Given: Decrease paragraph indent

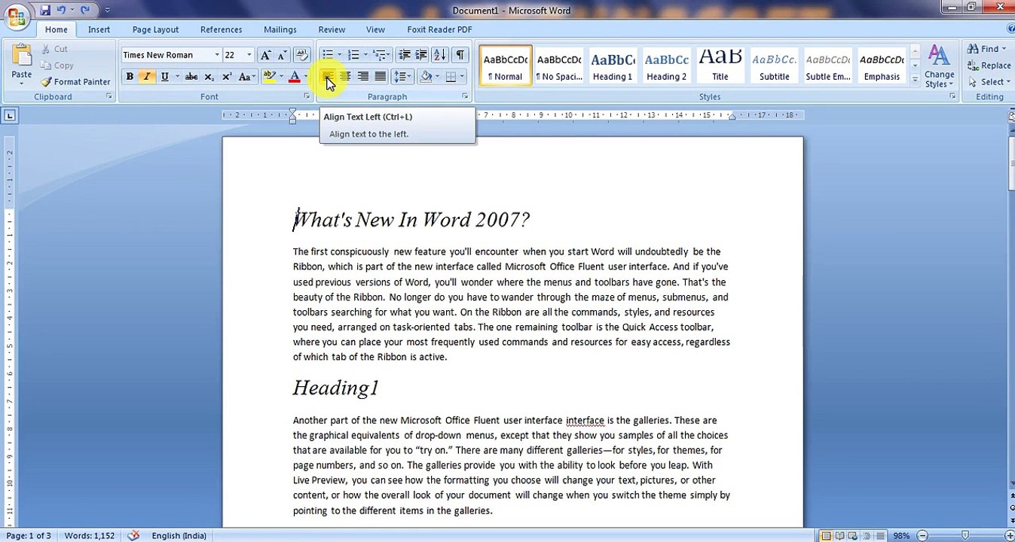Looking at the screenshot, I should tap(405, 55).
